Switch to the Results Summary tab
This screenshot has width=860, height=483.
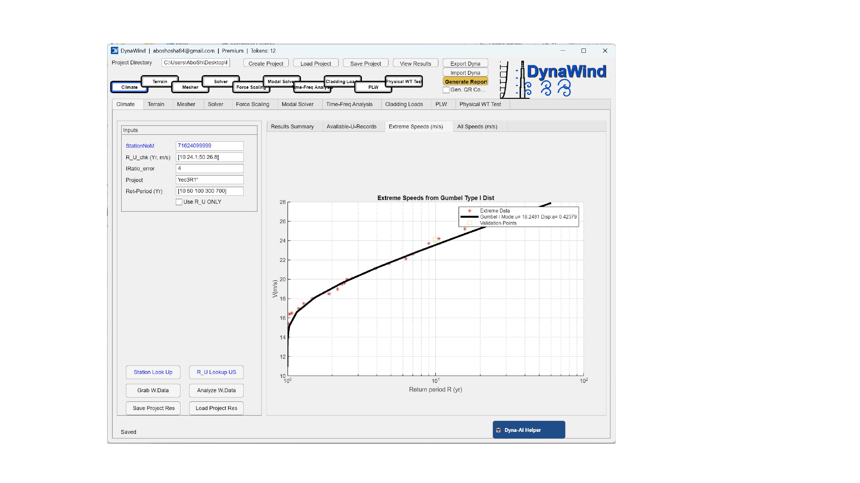pos(292,127)
